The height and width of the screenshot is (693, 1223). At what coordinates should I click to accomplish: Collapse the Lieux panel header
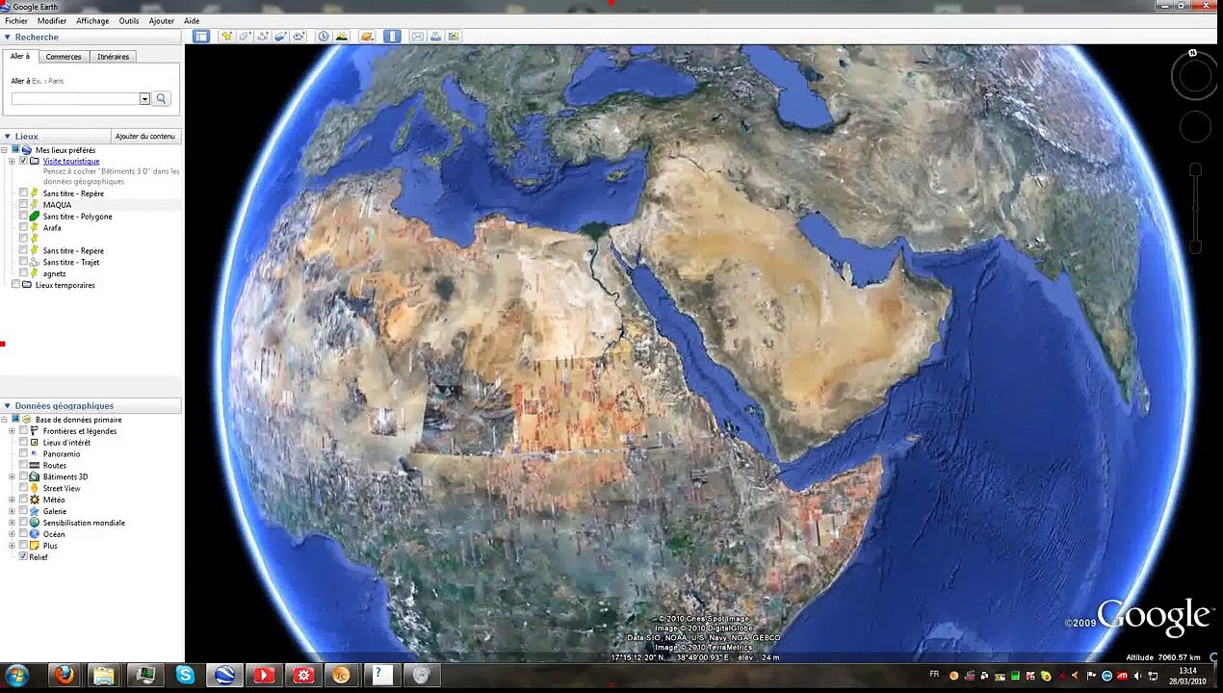[x=56, y=137]
